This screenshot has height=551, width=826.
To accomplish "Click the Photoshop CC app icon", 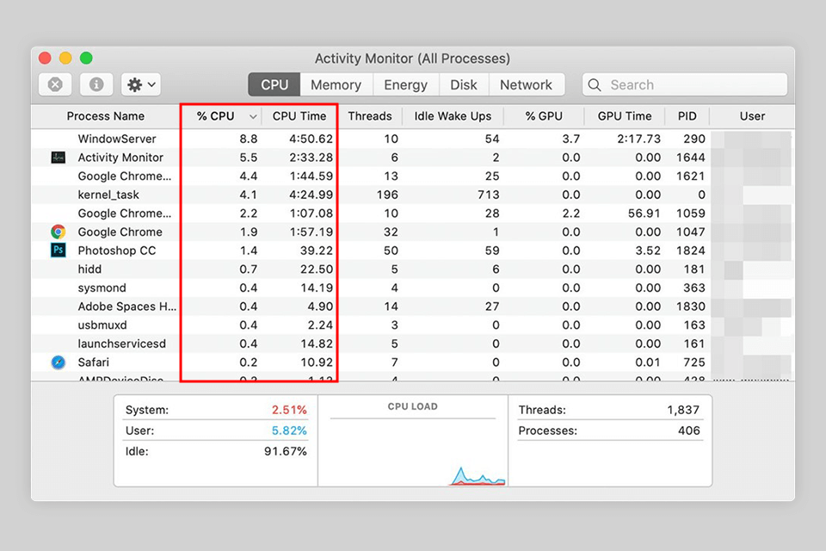I will (58, 250).
